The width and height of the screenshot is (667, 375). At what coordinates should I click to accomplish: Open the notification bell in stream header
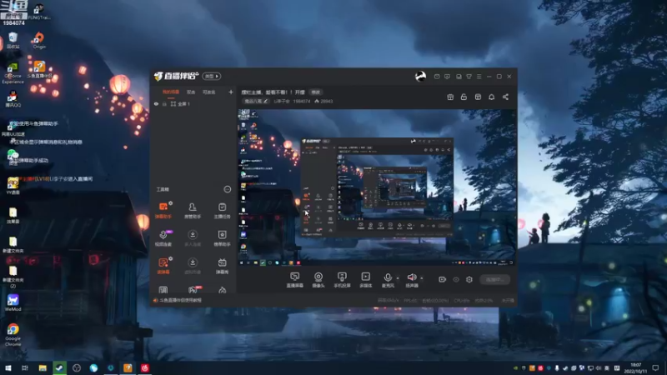click(491, 97)
